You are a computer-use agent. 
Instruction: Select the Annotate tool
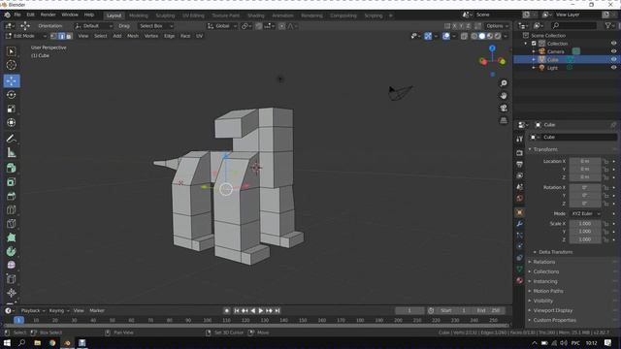(11, 139)
